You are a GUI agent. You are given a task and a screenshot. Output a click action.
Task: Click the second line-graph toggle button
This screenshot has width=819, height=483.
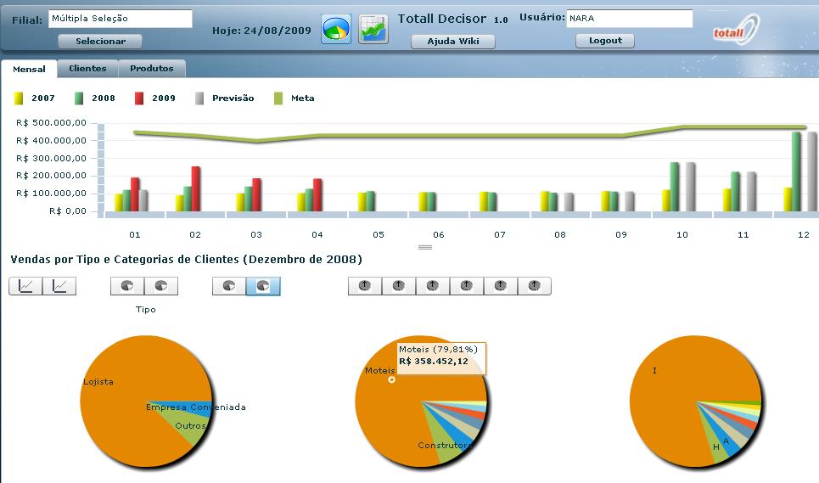(59, 286)
